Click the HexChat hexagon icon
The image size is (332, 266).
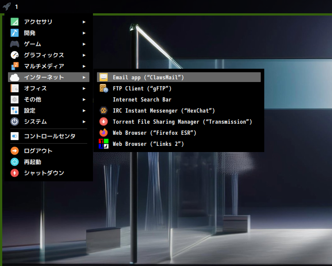[104, 110]
